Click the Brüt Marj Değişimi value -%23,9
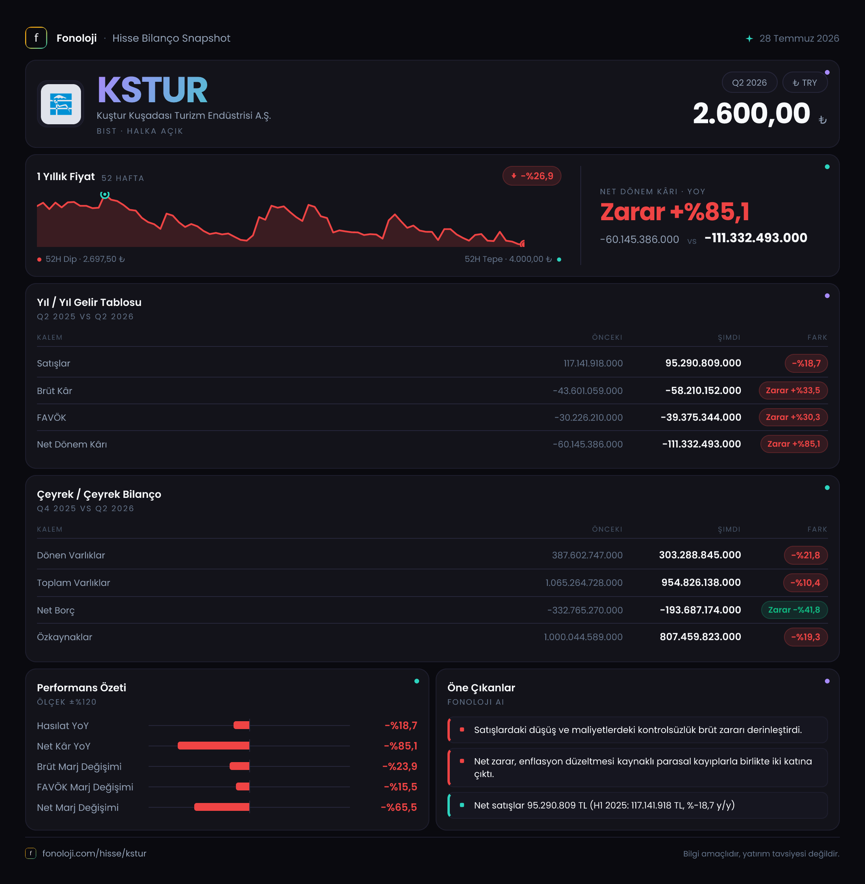 [400, 766]
